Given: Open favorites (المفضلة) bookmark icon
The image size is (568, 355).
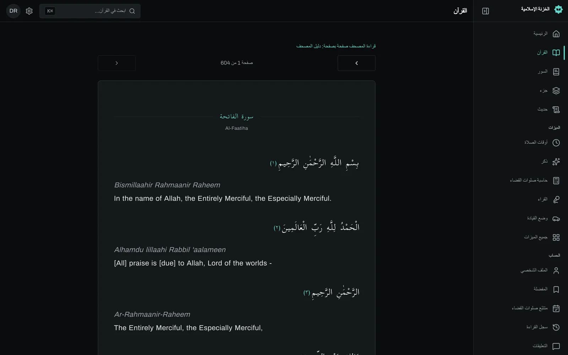Looking at the screenshot, I should pos(556,289).
